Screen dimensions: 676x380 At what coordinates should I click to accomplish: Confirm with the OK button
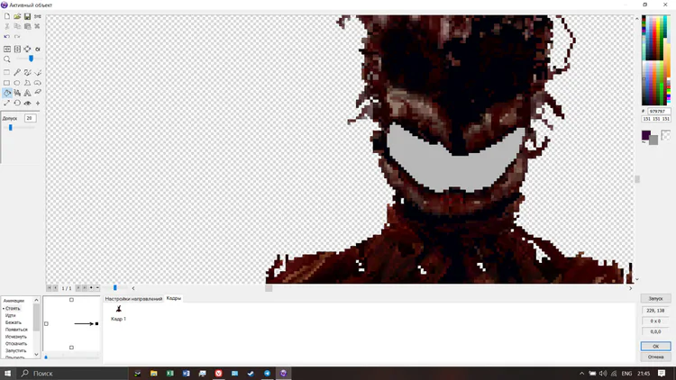tap(656, 347)
